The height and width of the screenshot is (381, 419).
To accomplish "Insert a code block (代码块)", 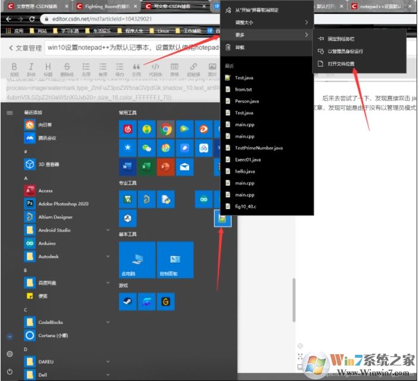I will (155, 69).
